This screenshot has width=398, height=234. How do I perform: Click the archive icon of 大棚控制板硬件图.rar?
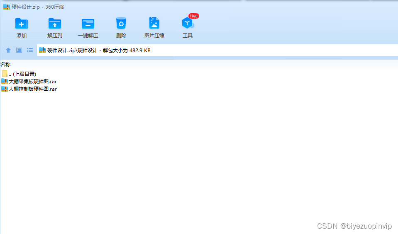pyautogui.click(x=5, y=89)
